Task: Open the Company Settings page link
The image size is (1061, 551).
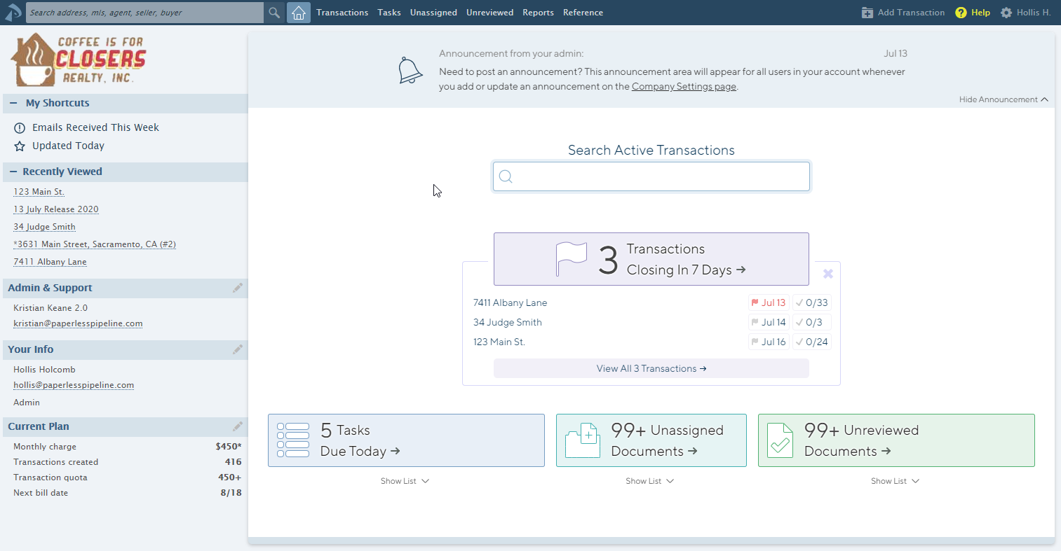Action: 684,87
